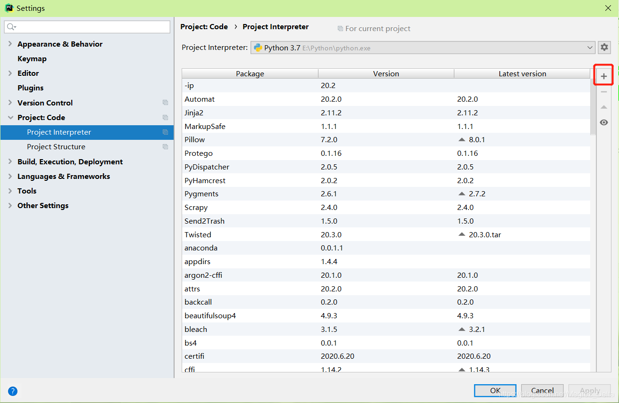This screenshot has width=619, height=403.
Task: Click the upgrade arrow beside bleach 3.2.1
Action: click(x=461, y=330)
